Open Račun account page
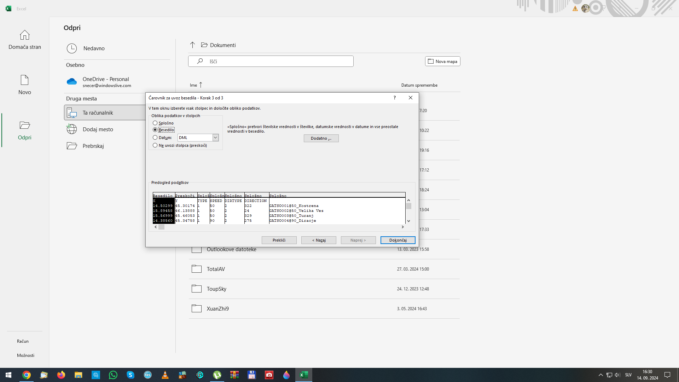 click(x=23, y=341)
